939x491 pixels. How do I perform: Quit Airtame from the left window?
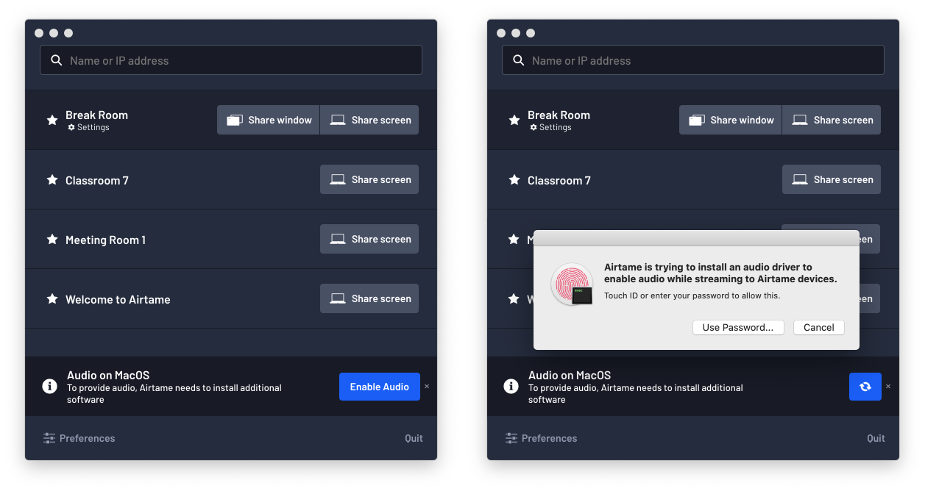point(414,438)
